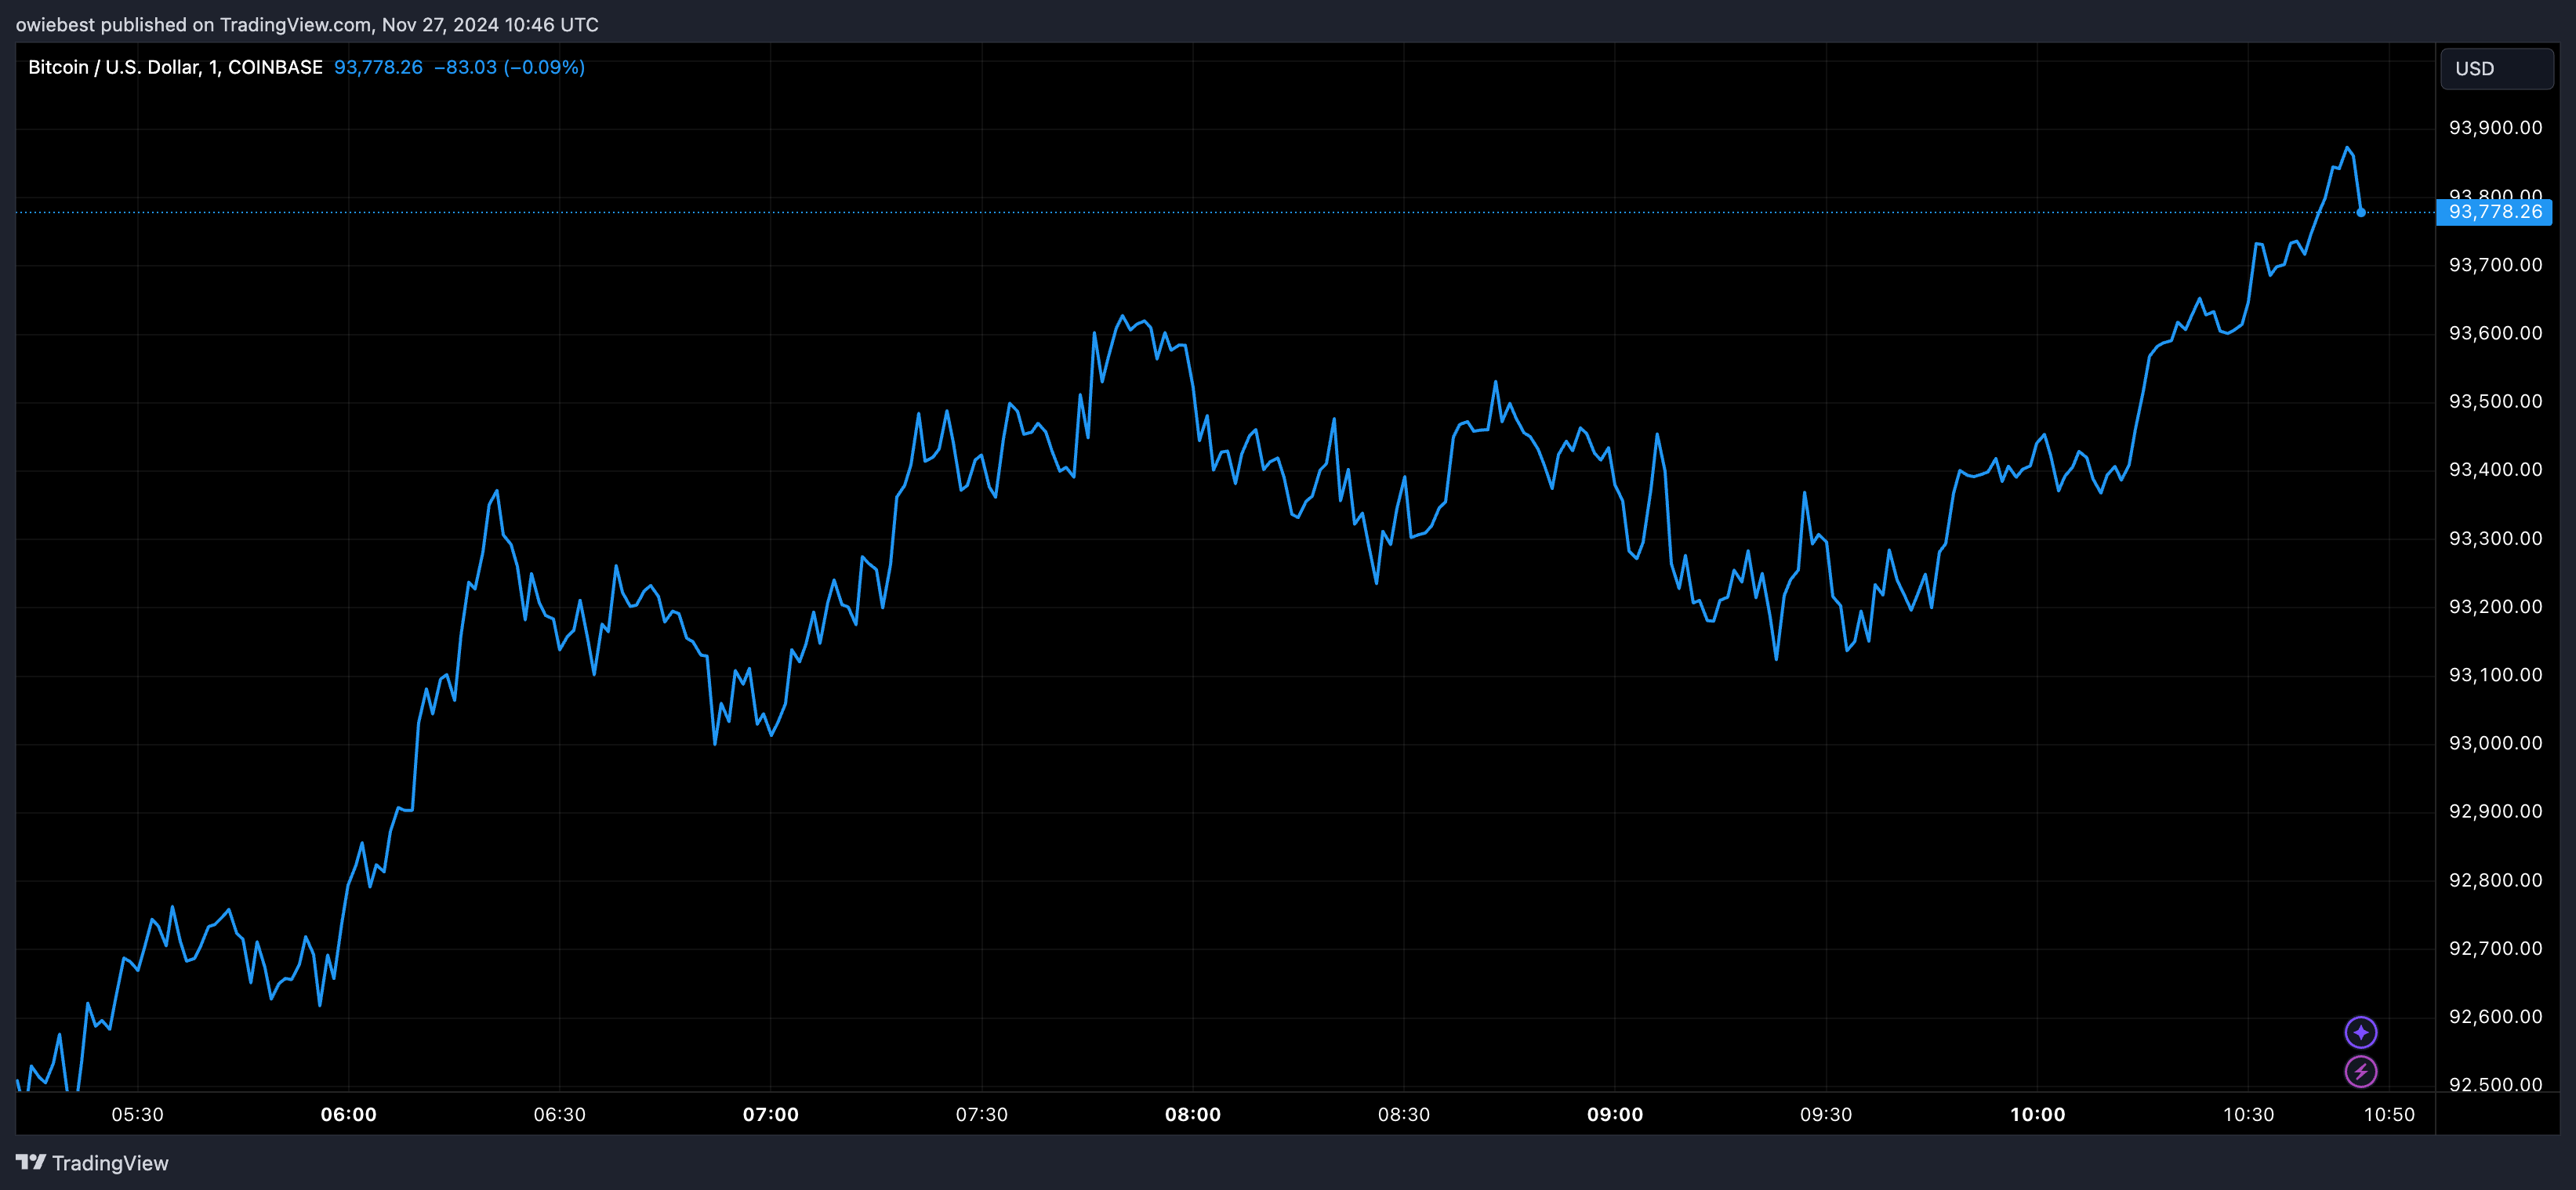Select the current price label 93,778.26
This screenshot has height=1190, width=2576.
(2494, 212)
